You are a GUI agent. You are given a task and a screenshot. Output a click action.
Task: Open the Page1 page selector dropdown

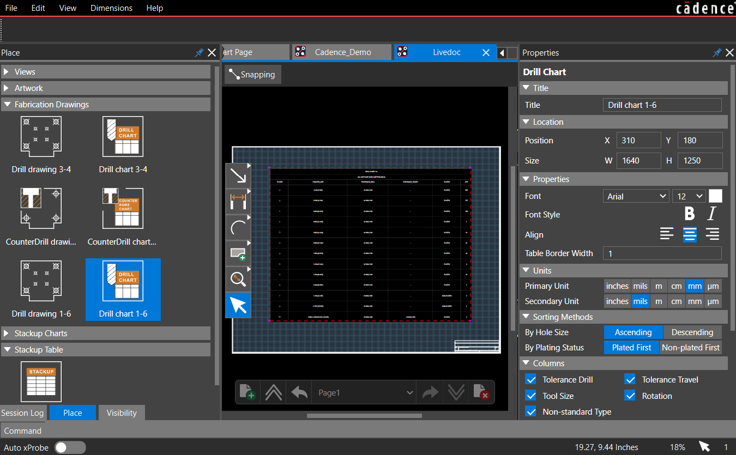click(364, 392)
